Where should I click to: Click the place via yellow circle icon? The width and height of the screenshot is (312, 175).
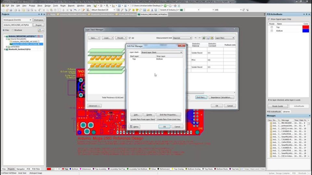coord(133,10)
